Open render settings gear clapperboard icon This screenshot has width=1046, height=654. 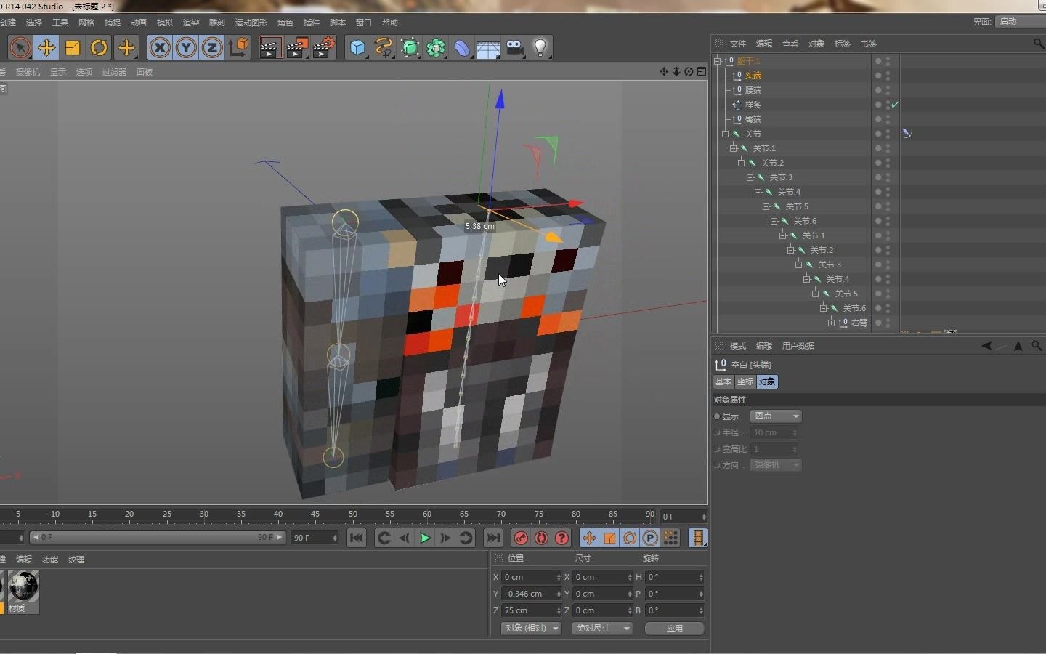tap(323, 48)
